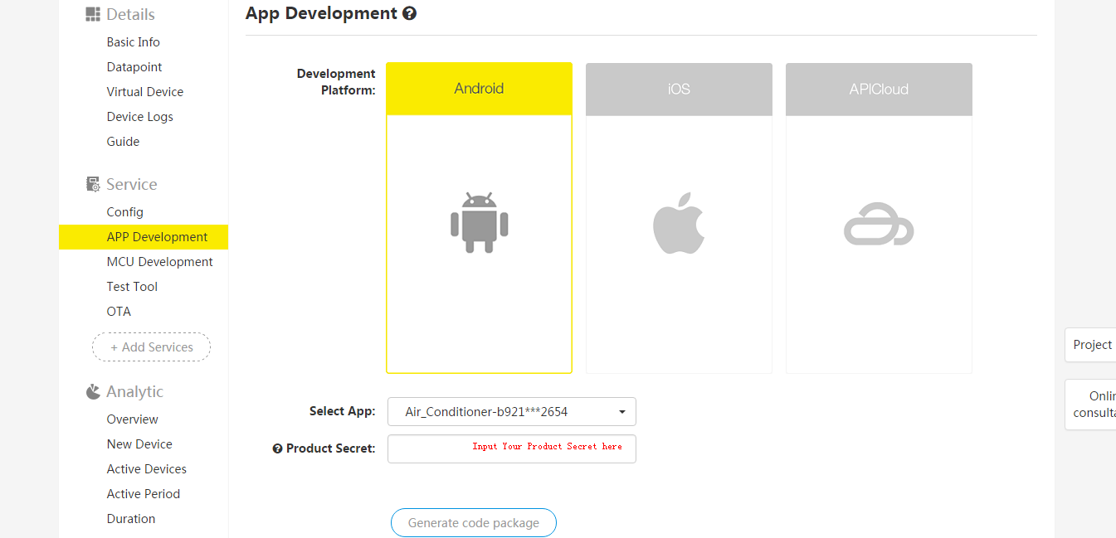Image resolution: width=1116 pixels, height=538 pixels.
Task: Click the Project button on right edge
Action: (x=1091, y=345)
